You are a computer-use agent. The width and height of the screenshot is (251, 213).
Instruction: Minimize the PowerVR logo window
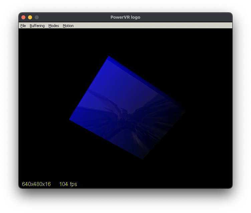pos(30,17)
